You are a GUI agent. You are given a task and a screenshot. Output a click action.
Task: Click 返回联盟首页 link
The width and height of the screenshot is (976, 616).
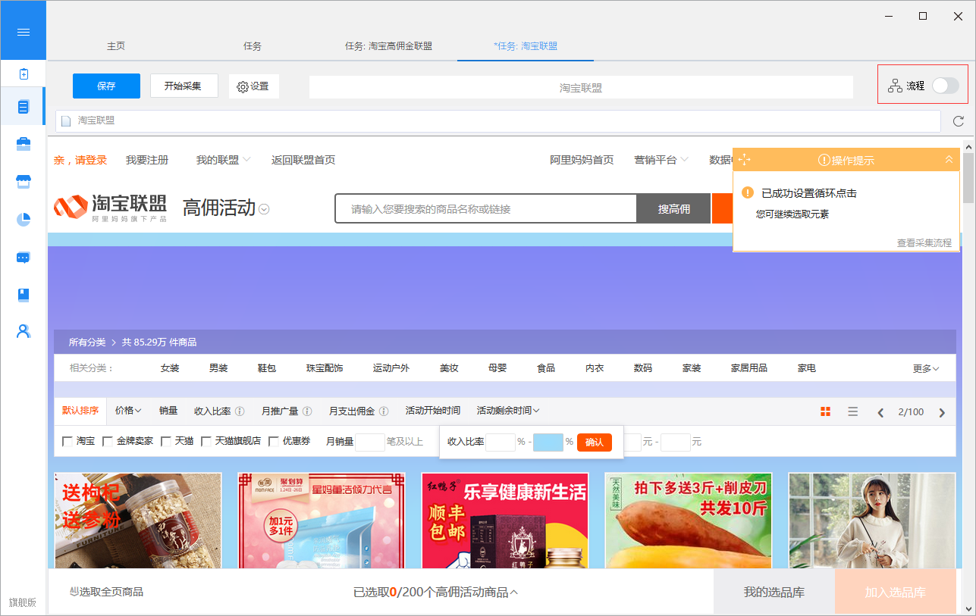coord(303,160)
